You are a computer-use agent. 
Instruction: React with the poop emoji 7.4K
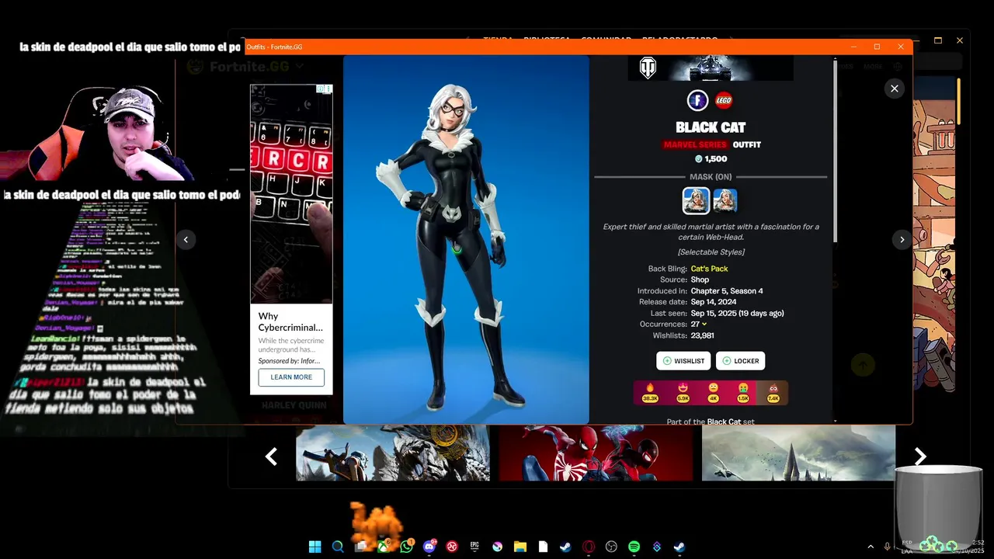pyautogui.click(x=773, y=393)
